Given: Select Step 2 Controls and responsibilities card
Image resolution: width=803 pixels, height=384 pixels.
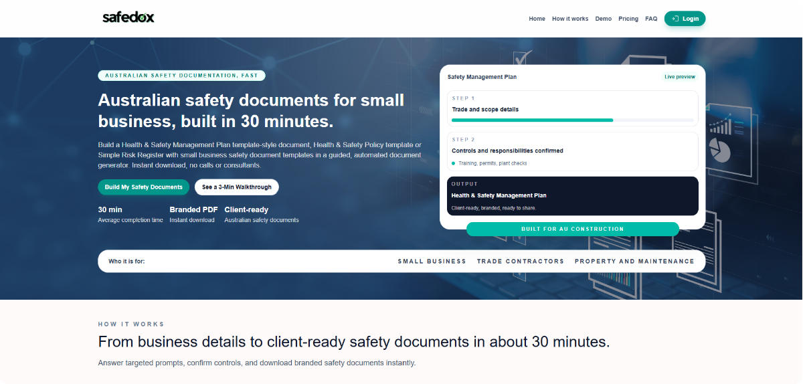Looking at the screenshot, I should (x=572, y=151).
